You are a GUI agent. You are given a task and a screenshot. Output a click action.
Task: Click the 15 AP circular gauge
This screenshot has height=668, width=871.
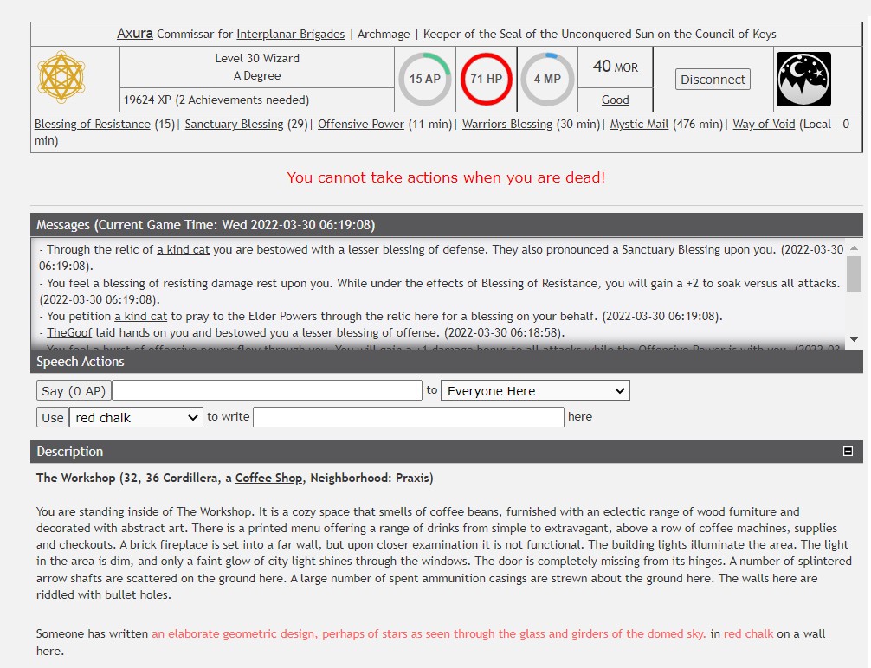tap(425, 79)
